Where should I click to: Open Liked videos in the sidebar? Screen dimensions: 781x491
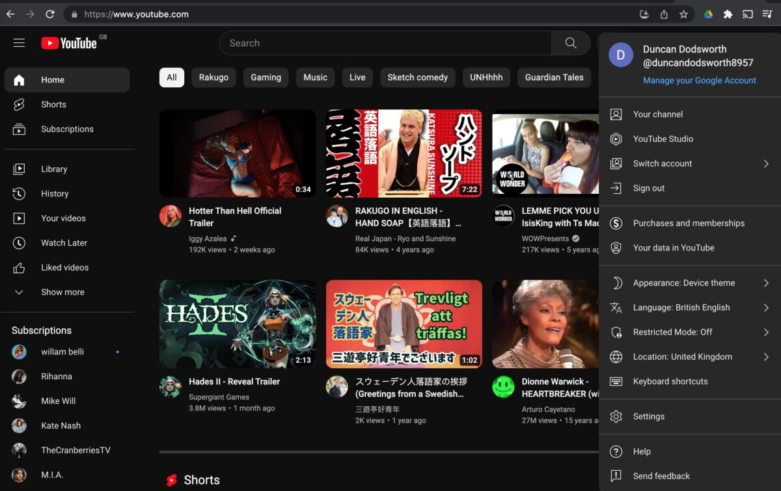click(67, 267)
